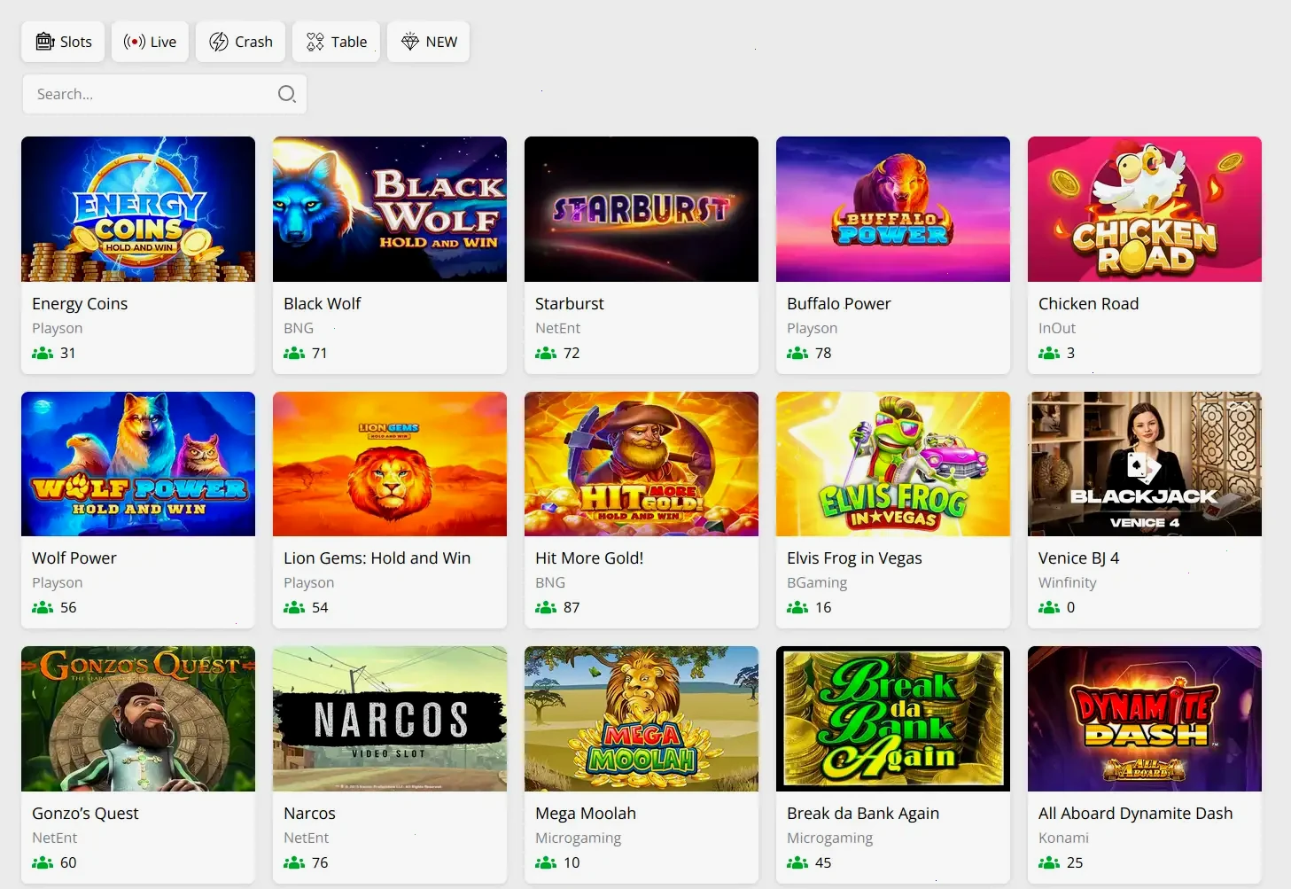Viewport: 1291px width, 889px height.
Task: Click the Playson provider label under Wolf Power
Action: coord(57,582)
